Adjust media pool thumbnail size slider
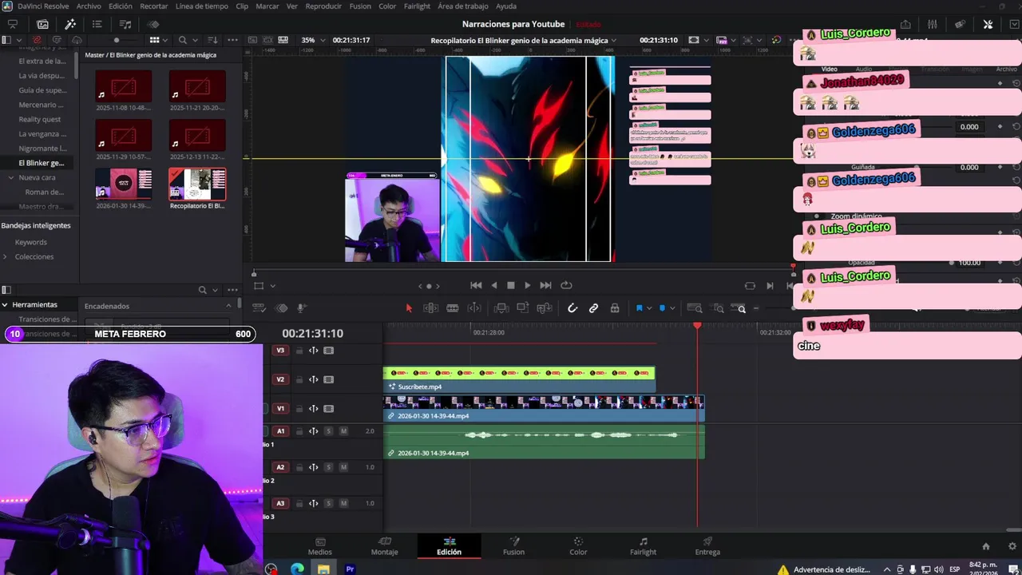 (x=117, y=40)
